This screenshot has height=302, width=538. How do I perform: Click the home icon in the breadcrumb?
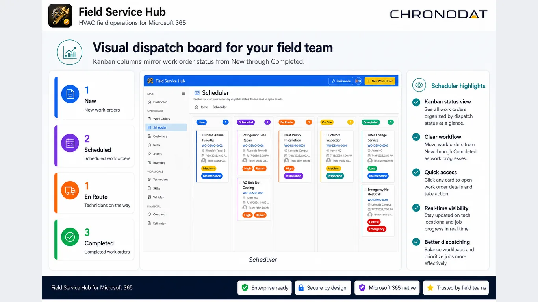click(196, 107)
